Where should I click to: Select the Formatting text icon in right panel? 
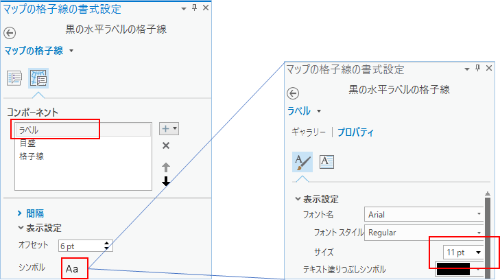pyautogui.click(x=326, y=162)
